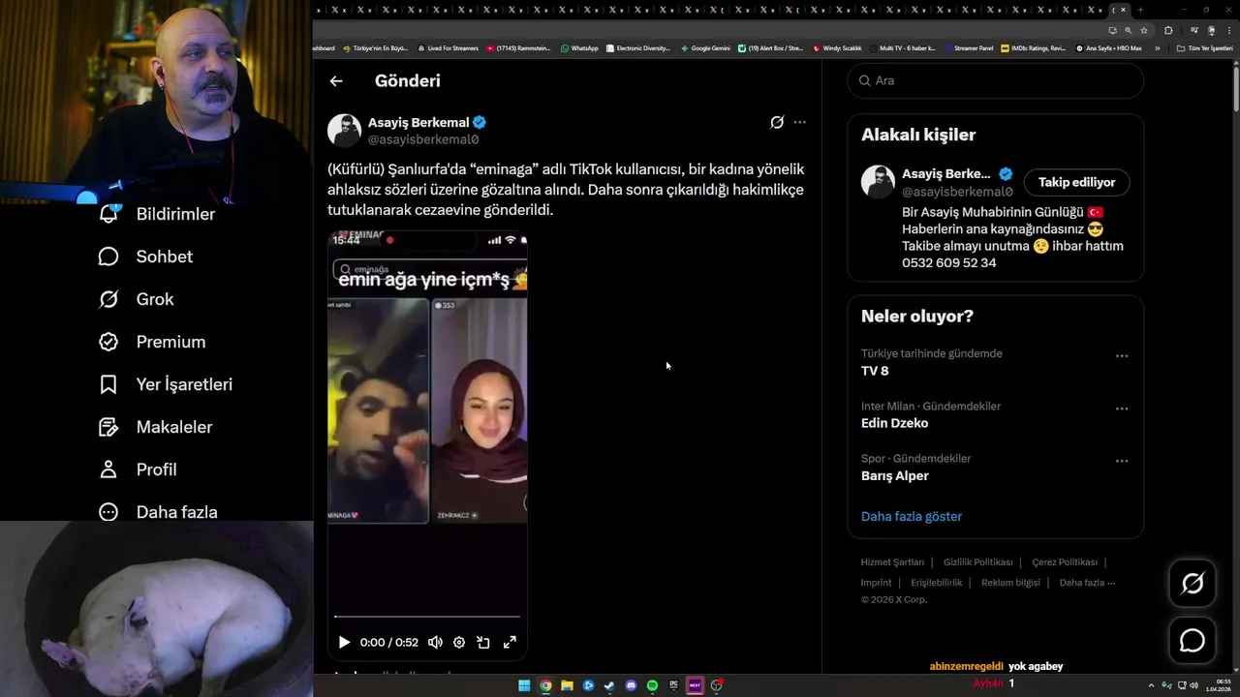Toggle picture-in-picture on the video
1240x697 pixels.
(483, 642)
